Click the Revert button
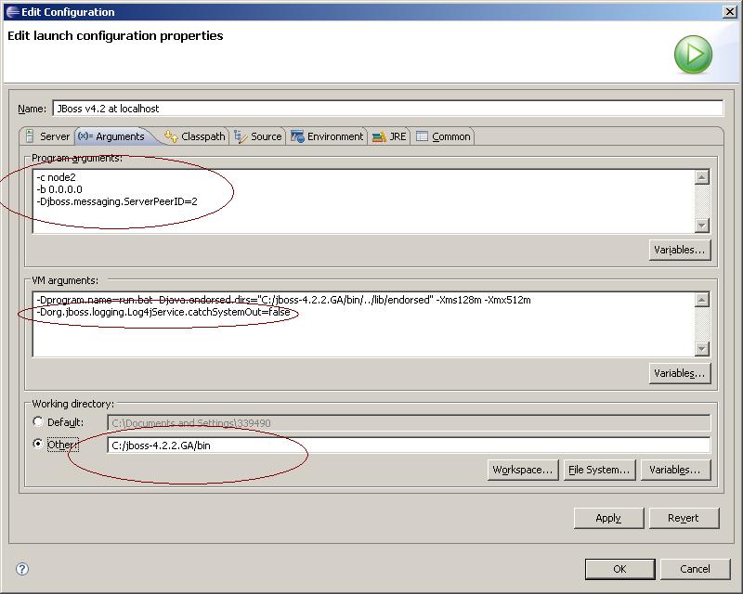This screenshot has height=594, width=743. pos(684,518)
